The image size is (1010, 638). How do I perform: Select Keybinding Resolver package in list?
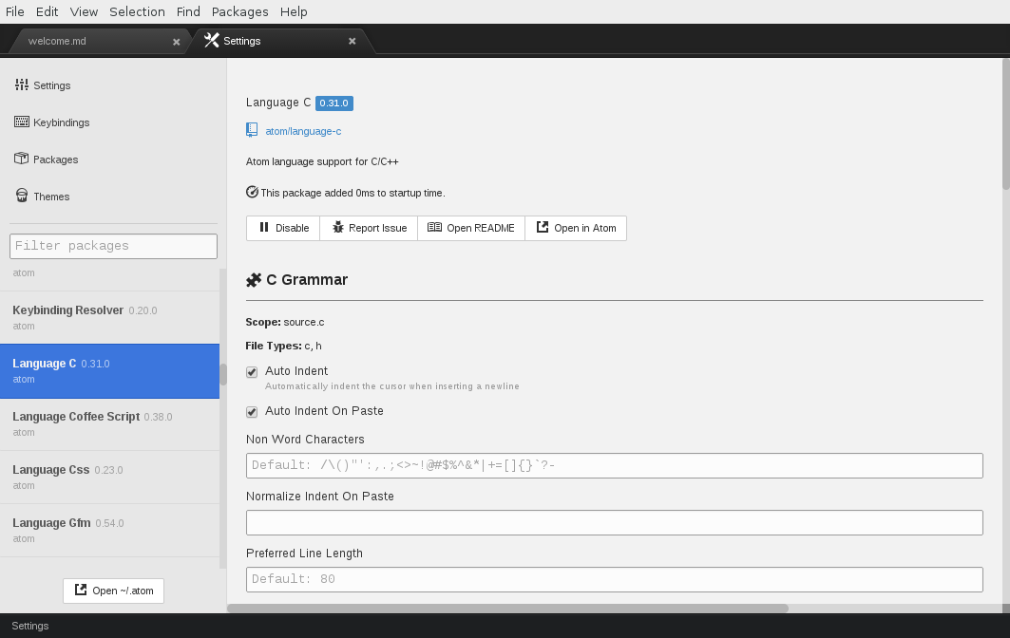(x=109, y=317)
